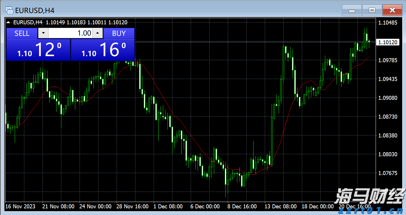The image size is (406, 215).
Task: Minimize the EURUSD,H4 chart window
Action: [352, 10]
